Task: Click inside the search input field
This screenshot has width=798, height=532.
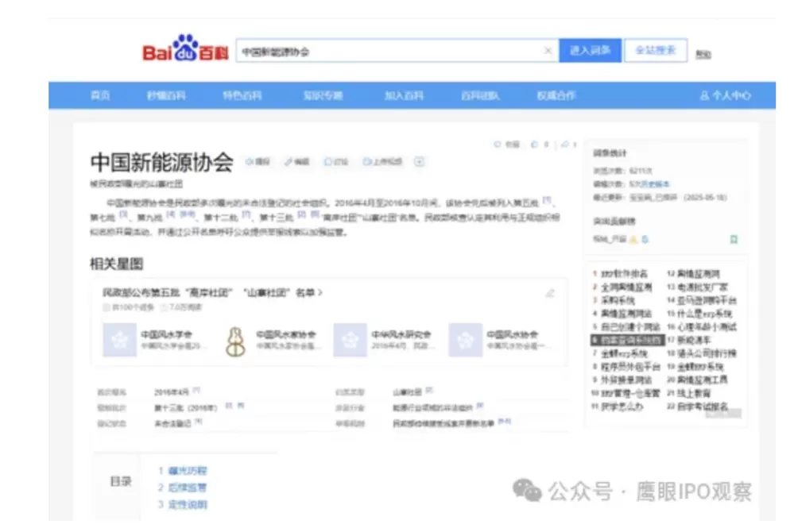Action: click(x=358, y=49)
